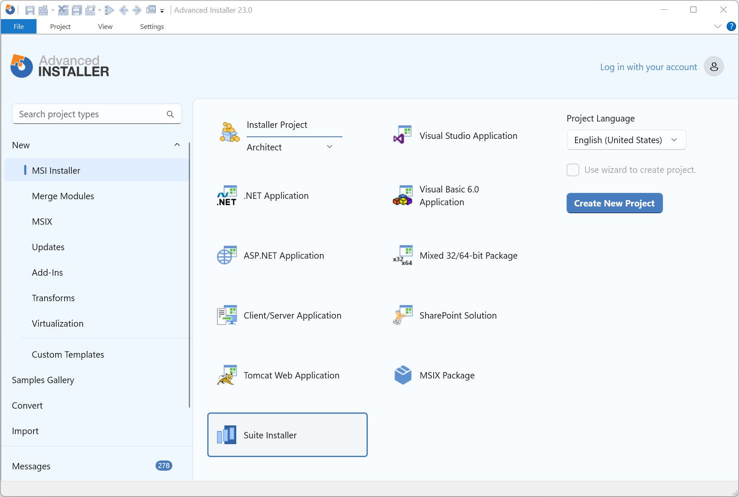Select Add-Ins in the sidebar
Screen dimensions: 739x497
click(x=47, y=272)
